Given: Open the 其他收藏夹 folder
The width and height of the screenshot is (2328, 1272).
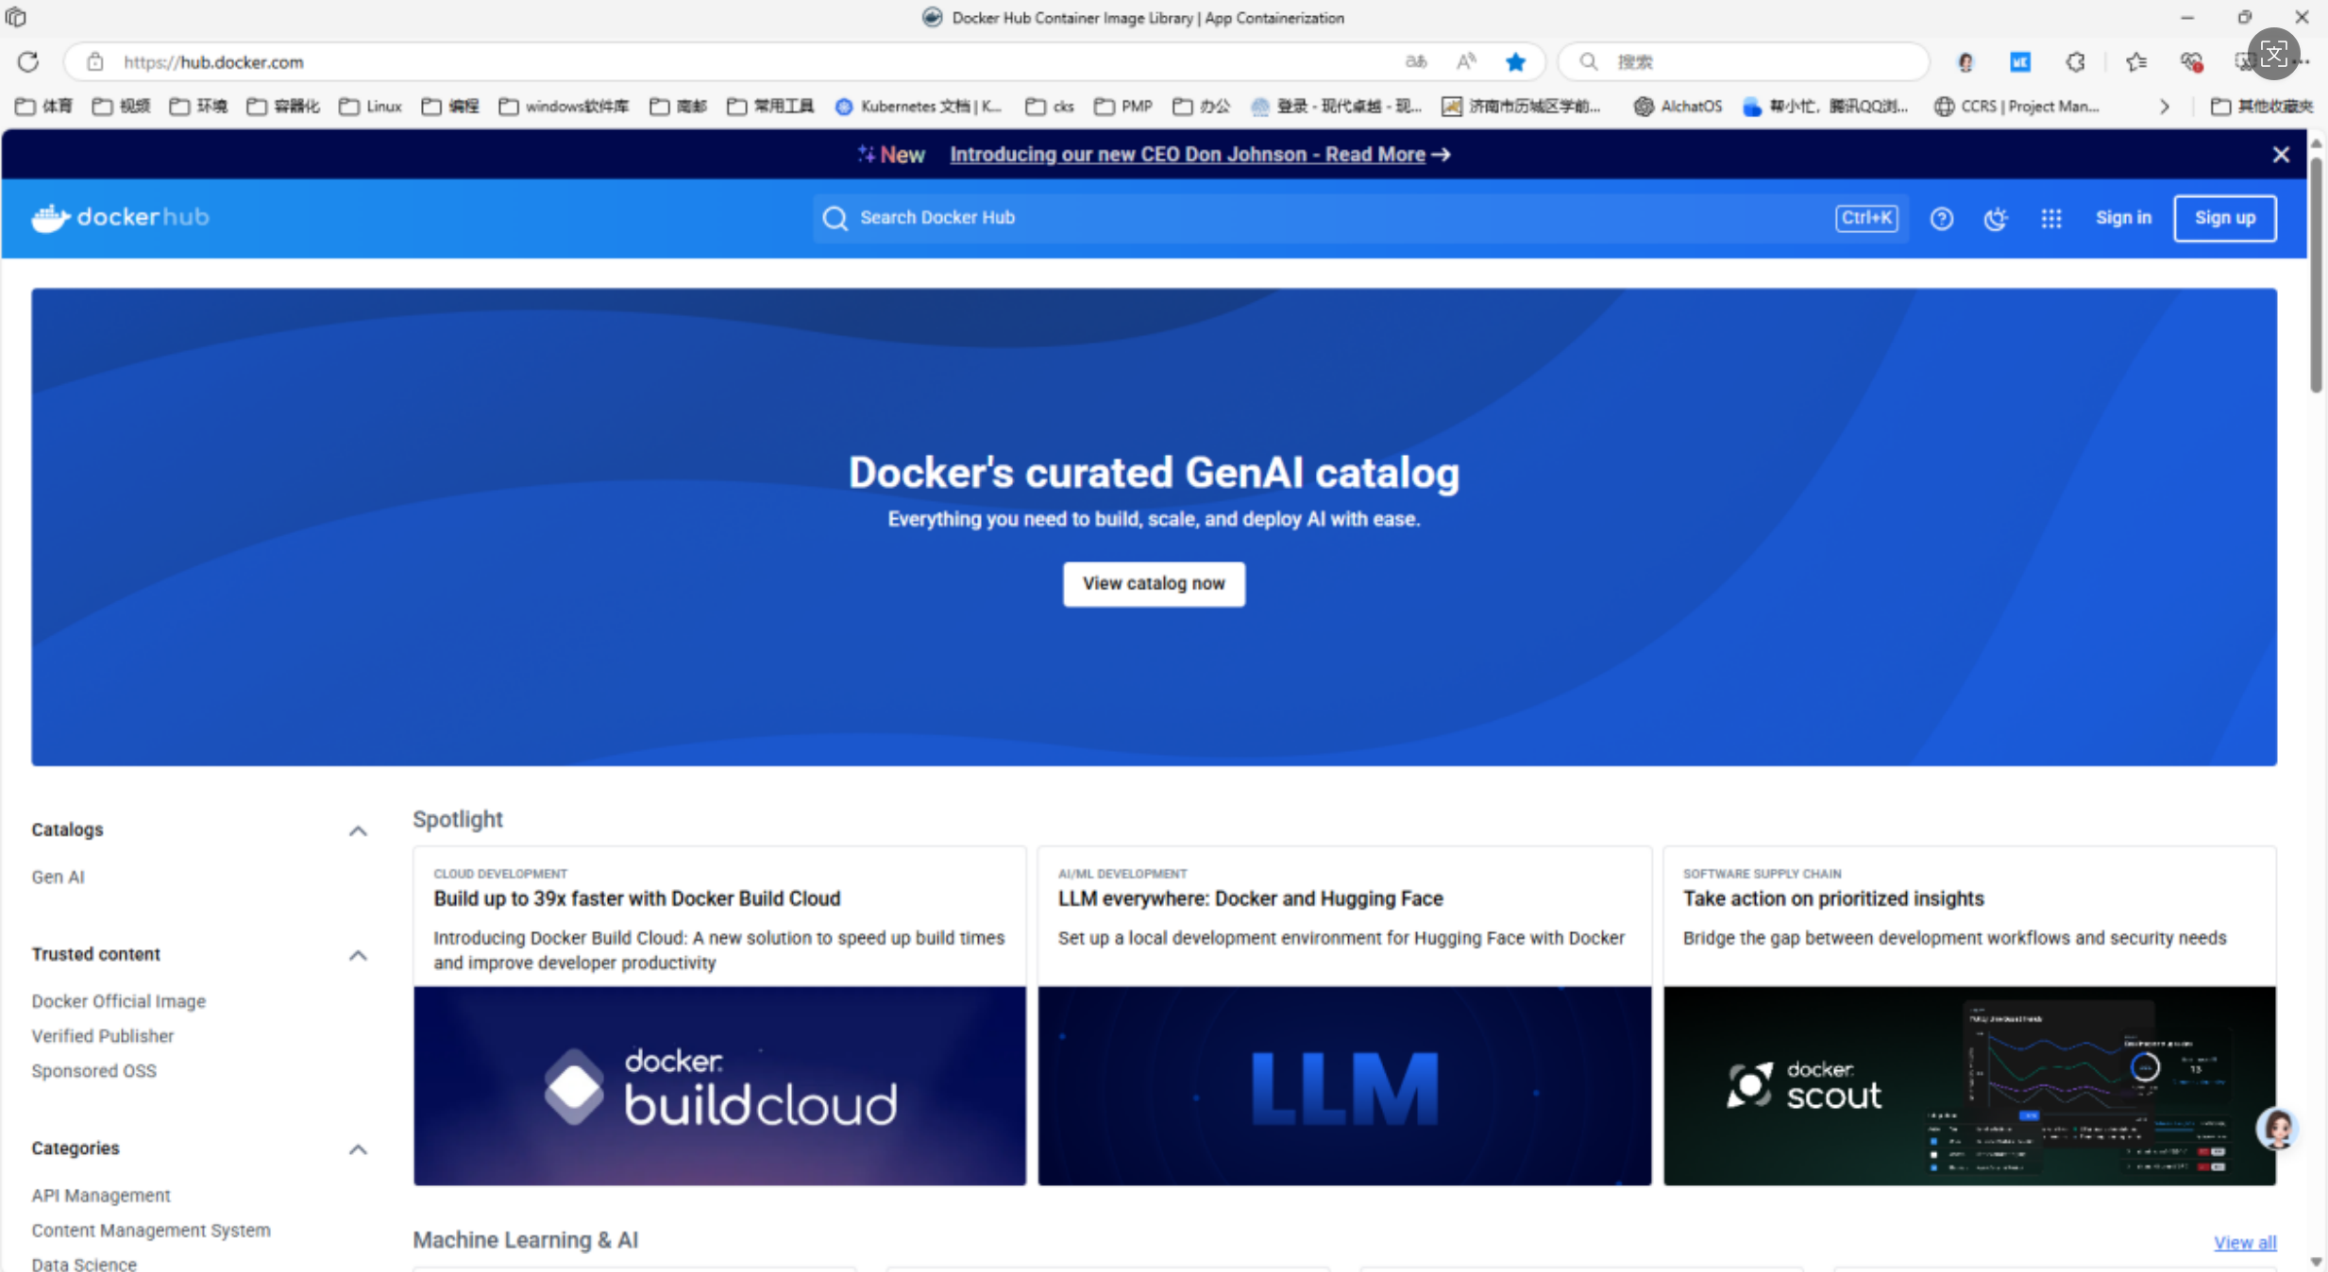Looking at the screenshot, I should [2262, 107].
